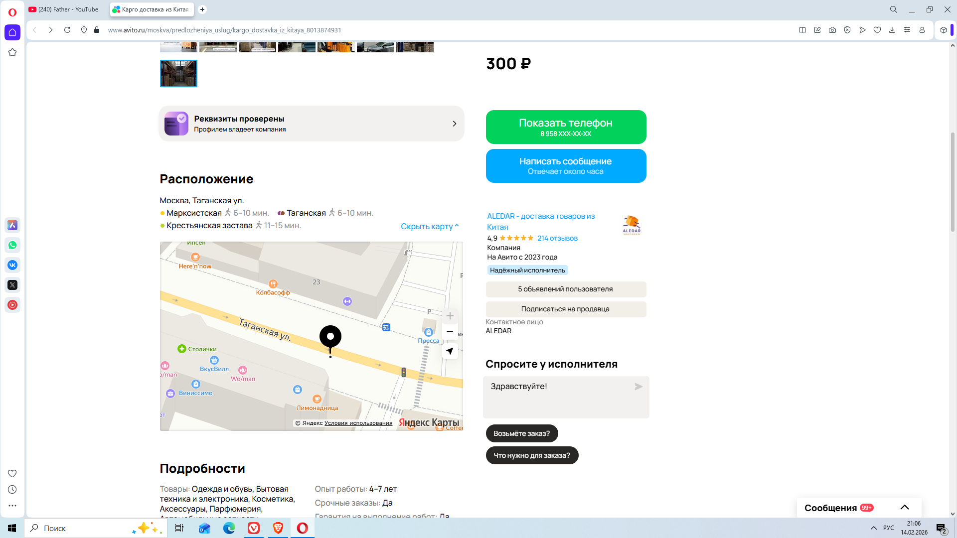Click the Показать телефон button
Image resolution: width=957 pixels, height=538 pixels.
click(x=566, y=127)
